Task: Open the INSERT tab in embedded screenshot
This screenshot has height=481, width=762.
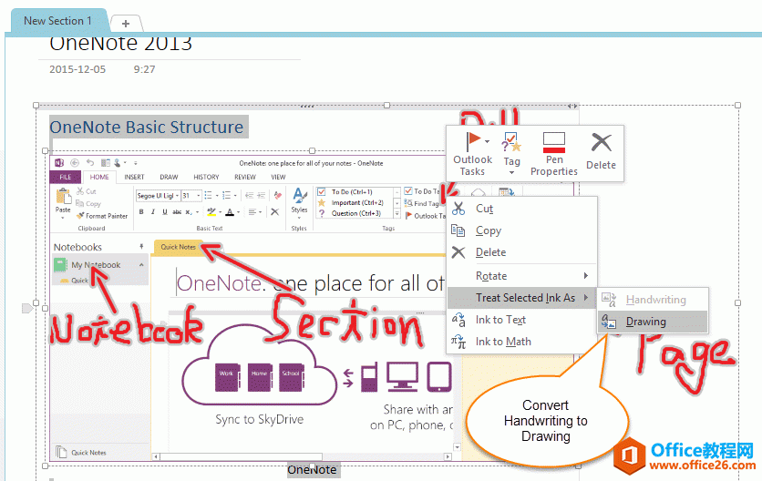Action: [x=134, y=178]
